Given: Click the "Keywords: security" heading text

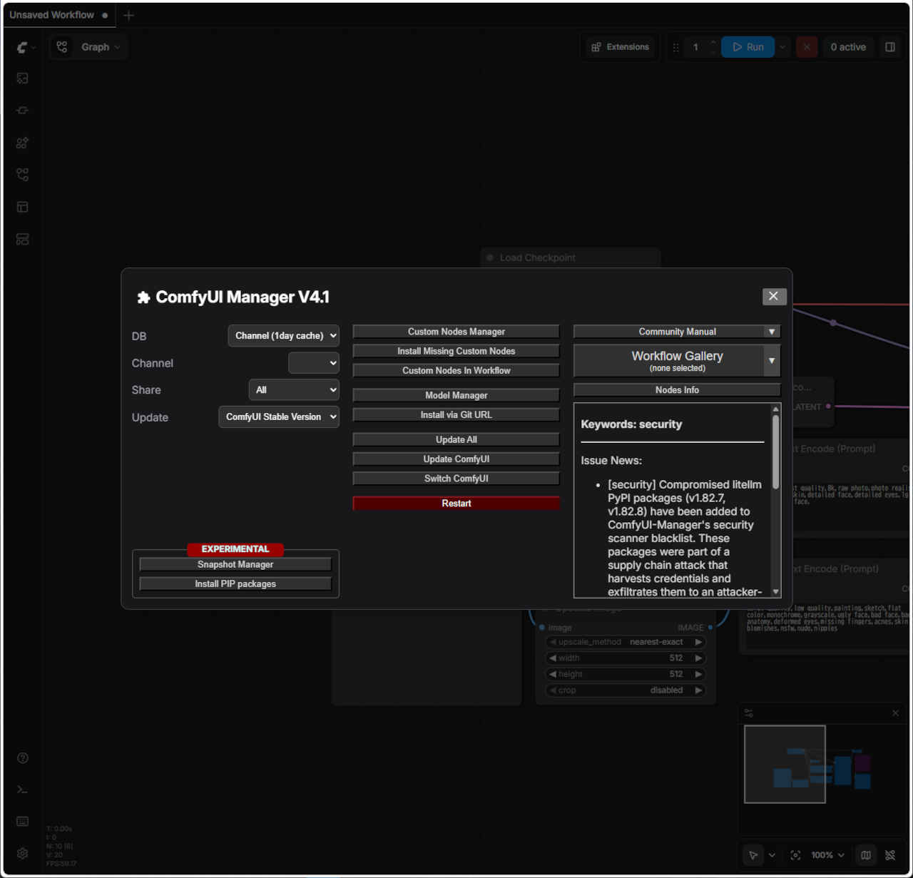Looking at the screenshot, I should pyautogui.click(x=631, y=424).
